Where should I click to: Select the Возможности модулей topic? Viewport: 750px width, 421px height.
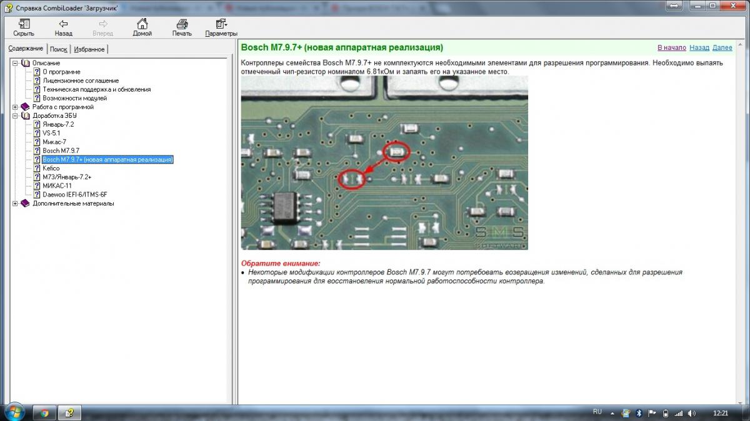[x=74, y=98]
